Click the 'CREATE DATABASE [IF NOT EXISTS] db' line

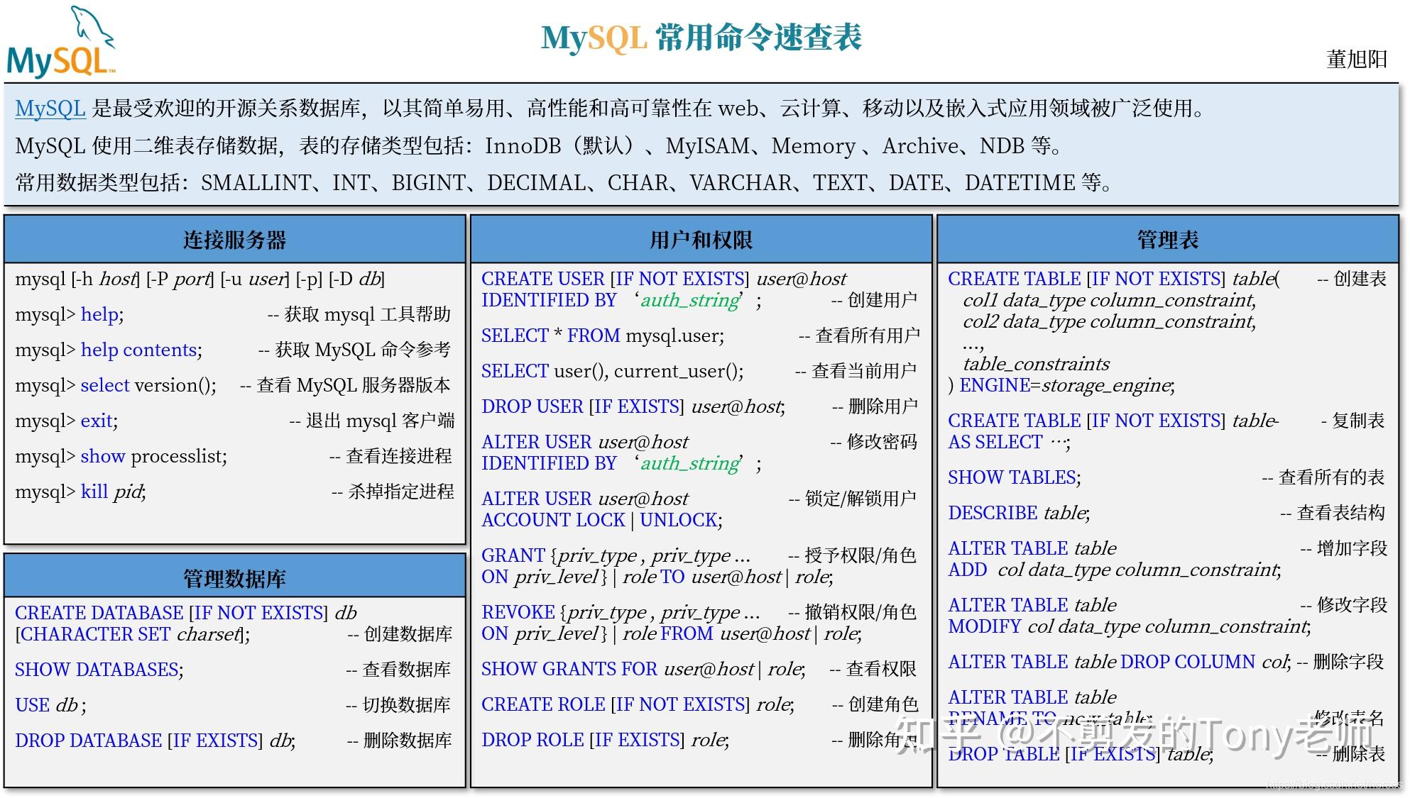coord(186,612)
